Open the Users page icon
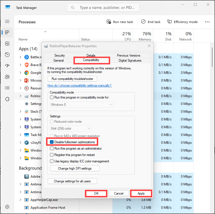Image resolution: width=215 pixels, height=214 pixels. pos(7,77)
